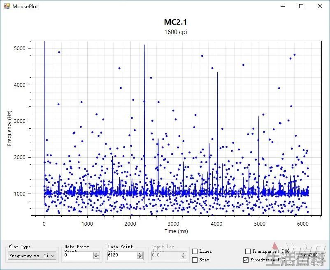Click the 3000 label on the time axis
This screenshot has height=270, width=330.
[173, 224]
